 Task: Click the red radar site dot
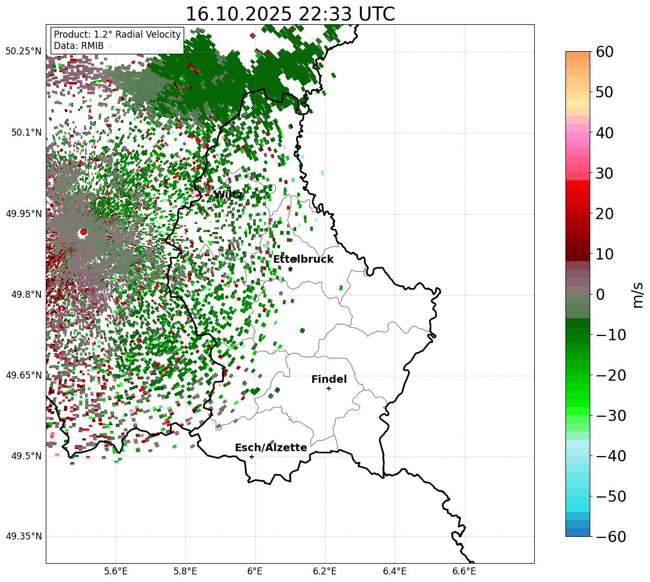(83, 232)
